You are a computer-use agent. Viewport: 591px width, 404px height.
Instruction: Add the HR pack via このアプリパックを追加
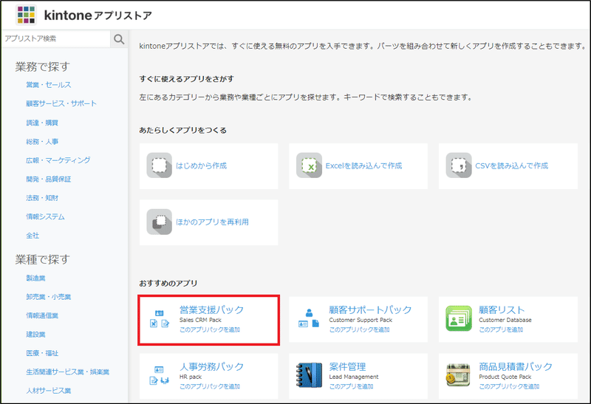210,386
